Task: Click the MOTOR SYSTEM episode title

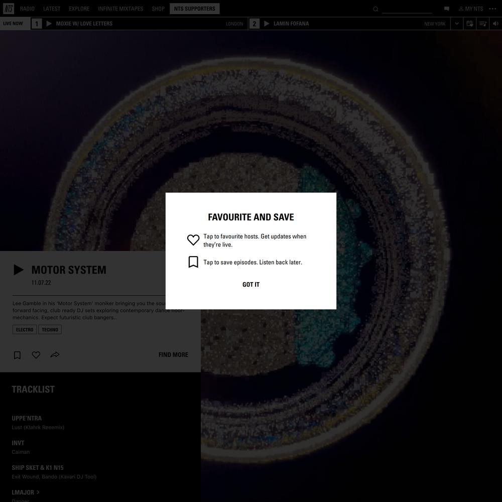Action: [69, 270]
